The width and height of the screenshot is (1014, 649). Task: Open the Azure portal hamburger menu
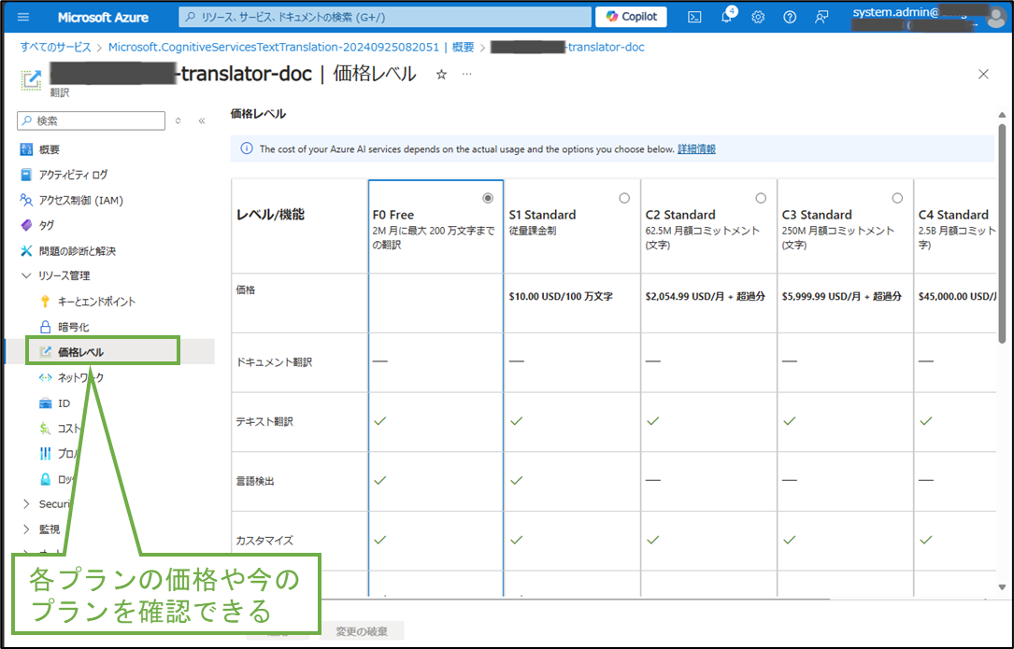click(x=23, y=18)
